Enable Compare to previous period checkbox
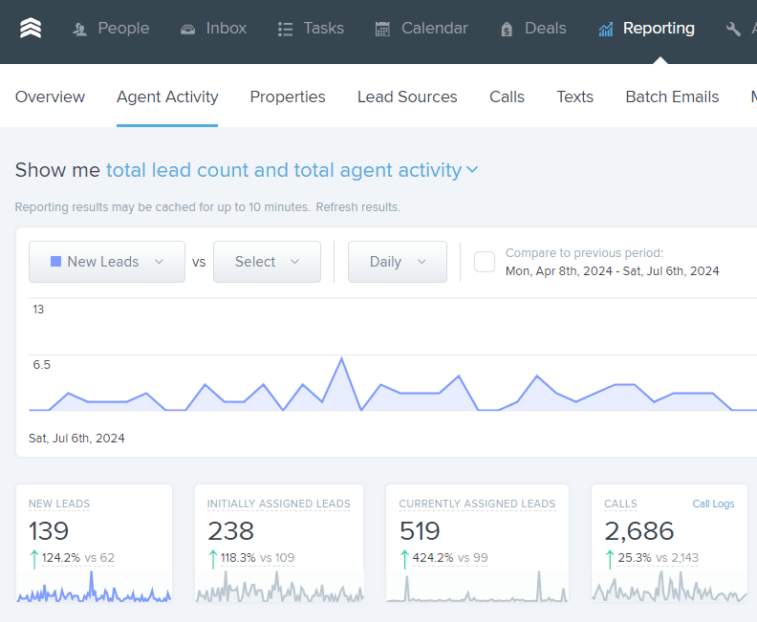The height and width of the screenshot is (622, 757). click(x=485, y=262)
